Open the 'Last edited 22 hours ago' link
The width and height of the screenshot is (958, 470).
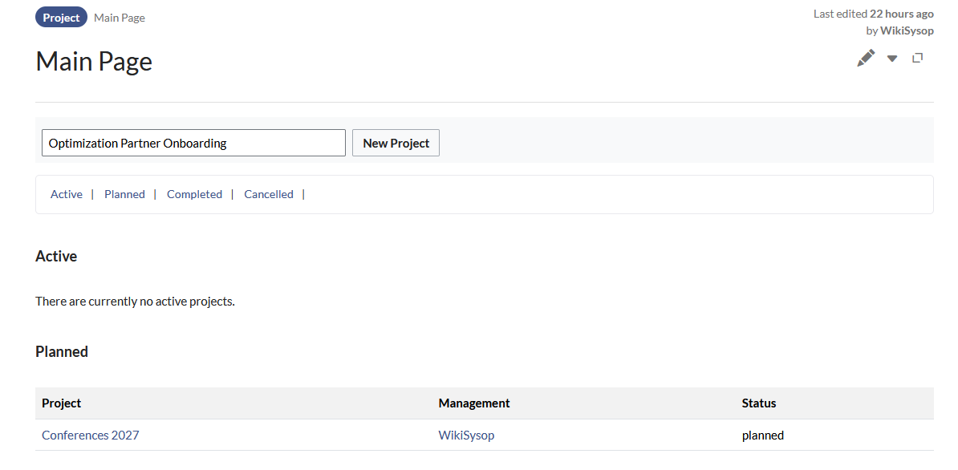pos(873,14)
